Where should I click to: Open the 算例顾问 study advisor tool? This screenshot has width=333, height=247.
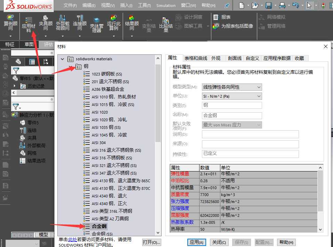click(10, 23)
